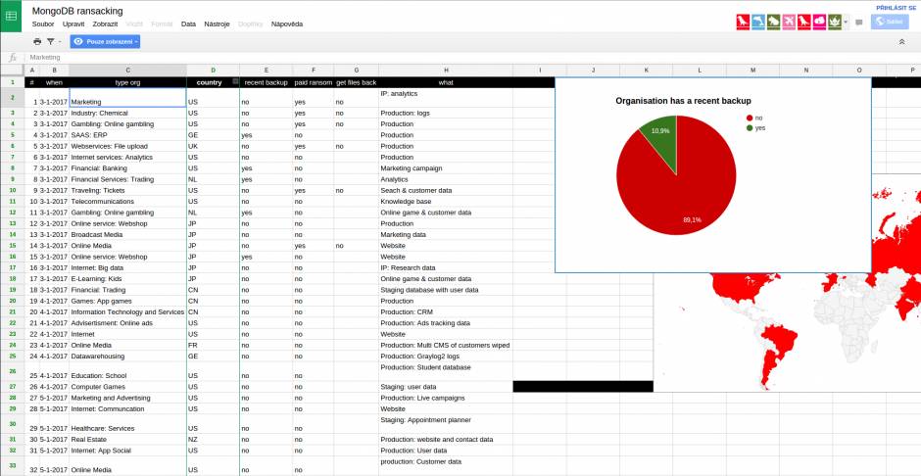Open the Soubor menu
This screenshot has height=476, width=921.
click(x=43, y=24)
